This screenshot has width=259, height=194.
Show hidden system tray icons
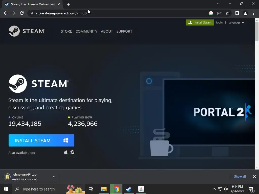tap(214, 189)
